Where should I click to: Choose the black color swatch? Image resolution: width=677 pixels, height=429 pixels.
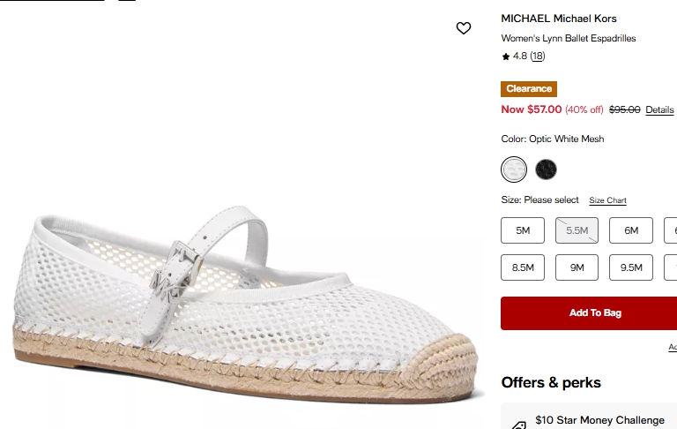547,169
